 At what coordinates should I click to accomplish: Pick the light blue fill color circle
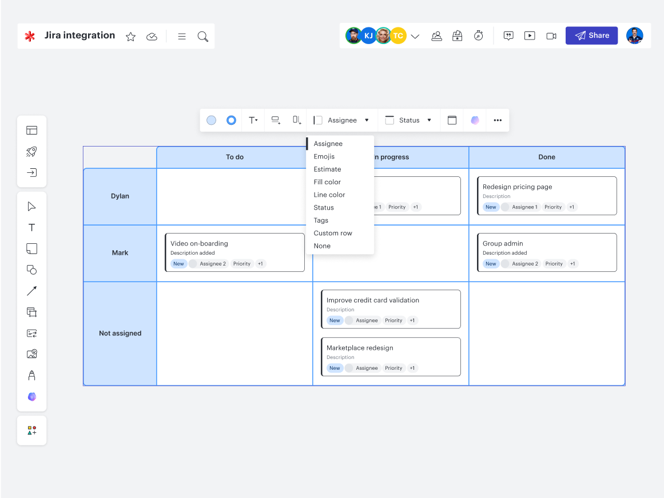pos(212,120)
